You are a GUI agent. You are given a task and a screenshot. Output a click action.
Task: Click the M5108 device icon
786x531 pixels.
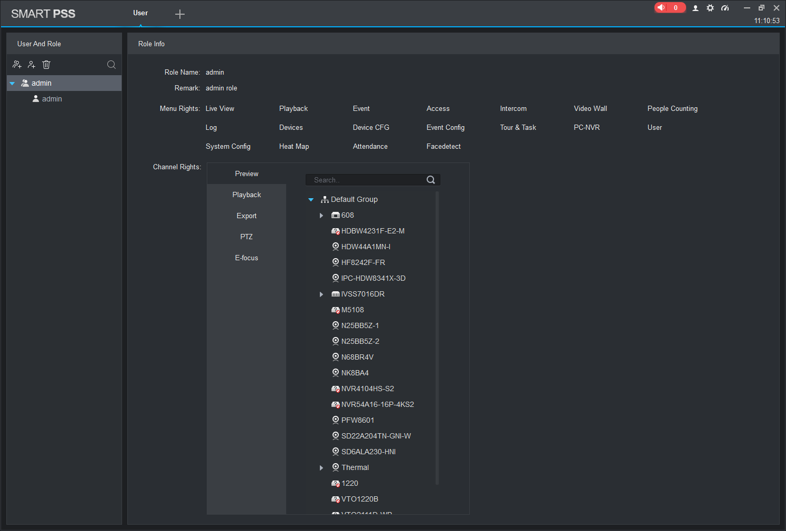coord(335,310)
